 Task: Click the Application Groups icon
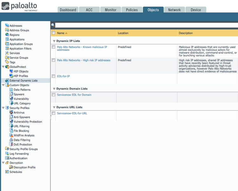click(7, 44)
